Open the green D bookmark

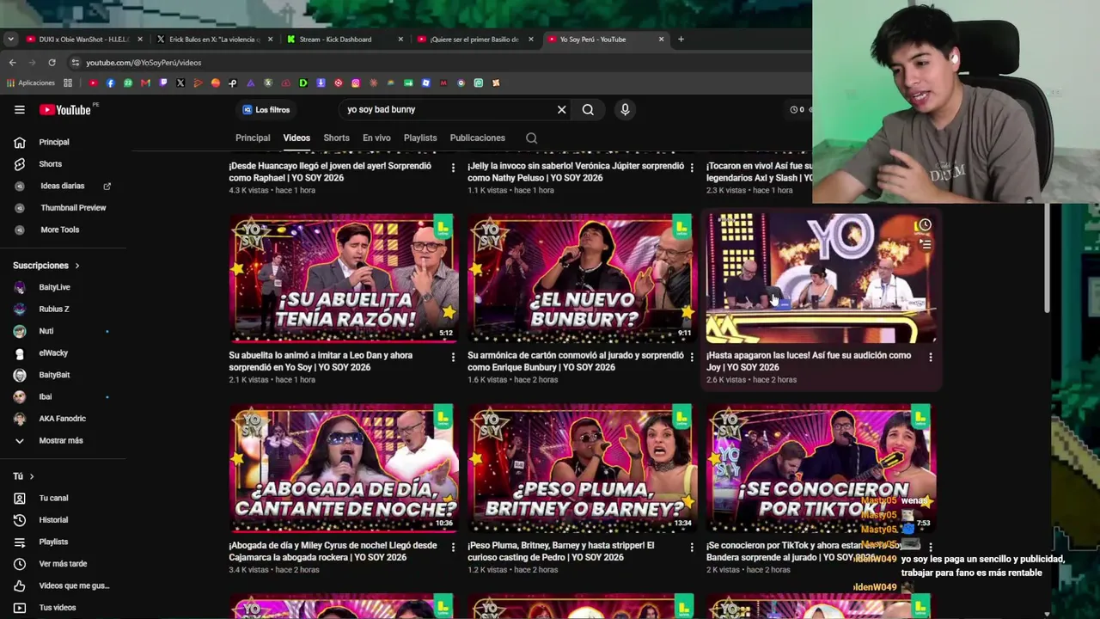coord(303,83)
